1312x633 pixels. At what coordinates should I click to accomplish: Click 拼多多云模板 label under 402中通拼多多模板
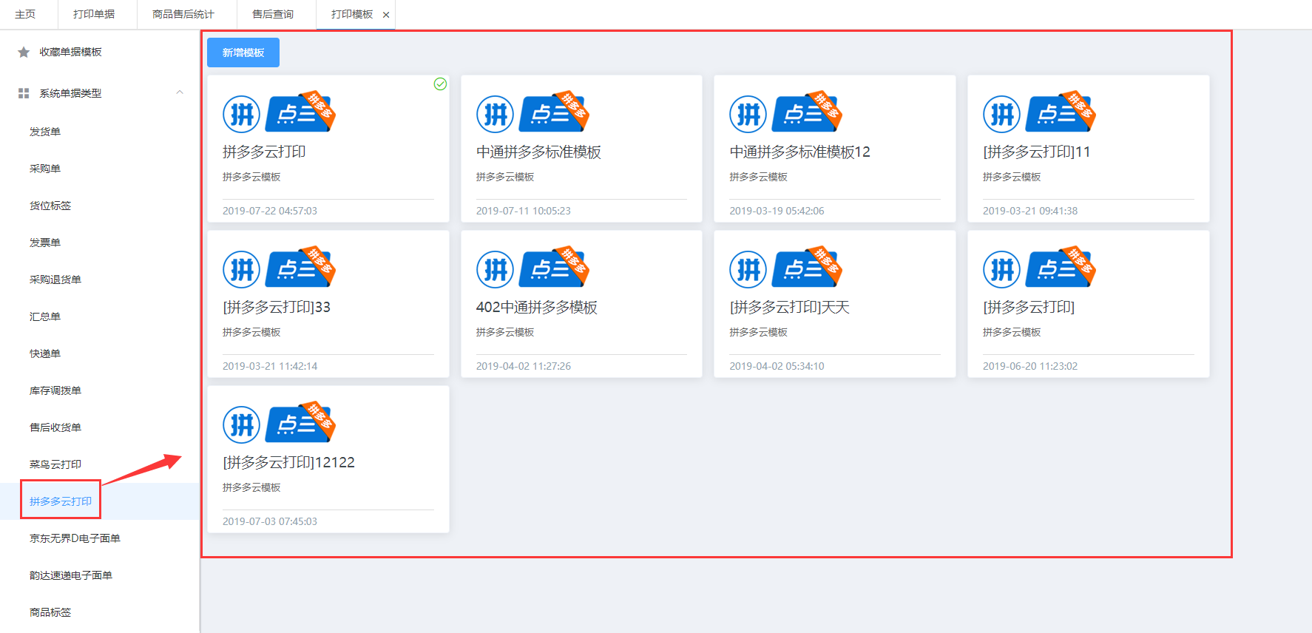click(505, 332)
